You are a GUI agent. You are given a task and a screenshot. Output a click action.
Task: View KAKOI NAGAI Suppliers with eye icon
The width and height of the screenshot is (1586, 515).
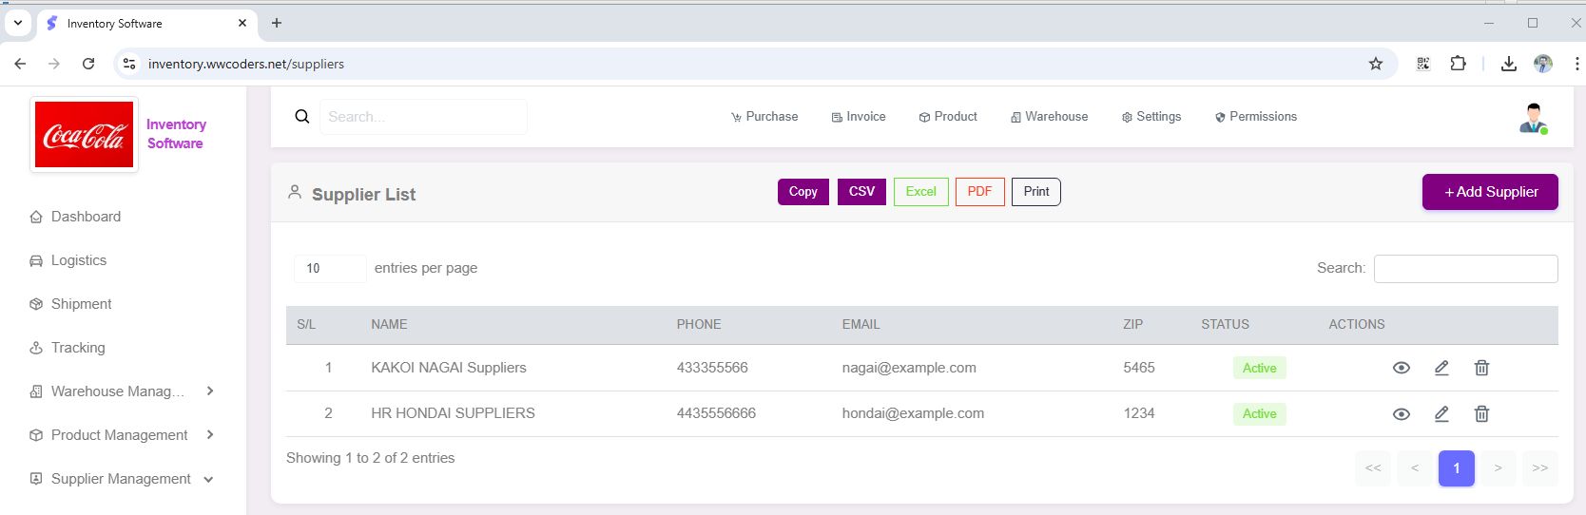pyautogui.click(x=1402, y=368)
